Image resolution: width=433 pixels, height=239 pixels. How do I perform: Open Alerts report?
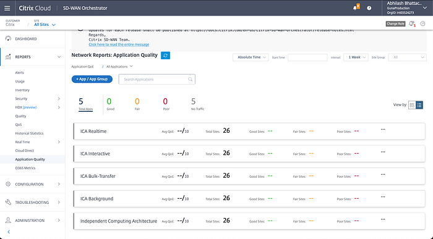pos(19,73)
